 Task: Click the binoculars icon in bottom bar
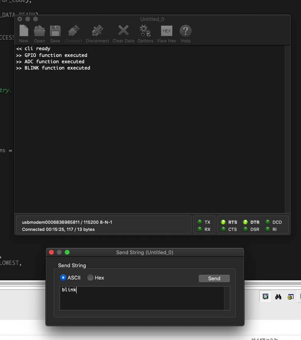tap(278, 297)
